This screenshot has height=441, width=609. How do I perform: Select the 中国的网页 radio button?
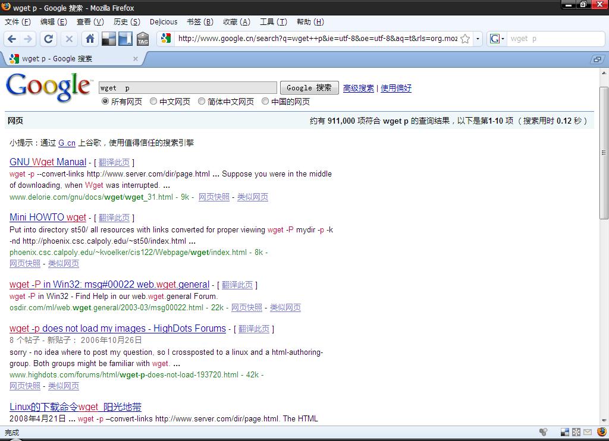(x=265, y=101)
